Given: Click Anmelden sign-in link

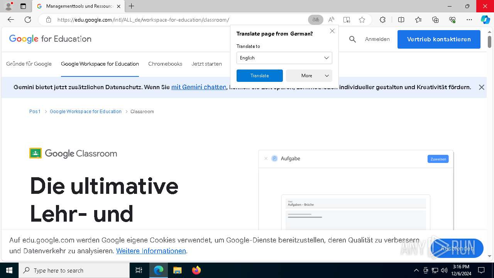Looking at the screenshot, I should pyautogui.click(x=377, y=39).
